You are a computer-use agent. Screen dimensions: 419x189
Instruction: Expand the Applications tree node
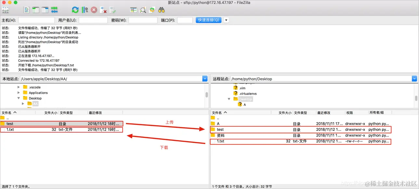19,93
